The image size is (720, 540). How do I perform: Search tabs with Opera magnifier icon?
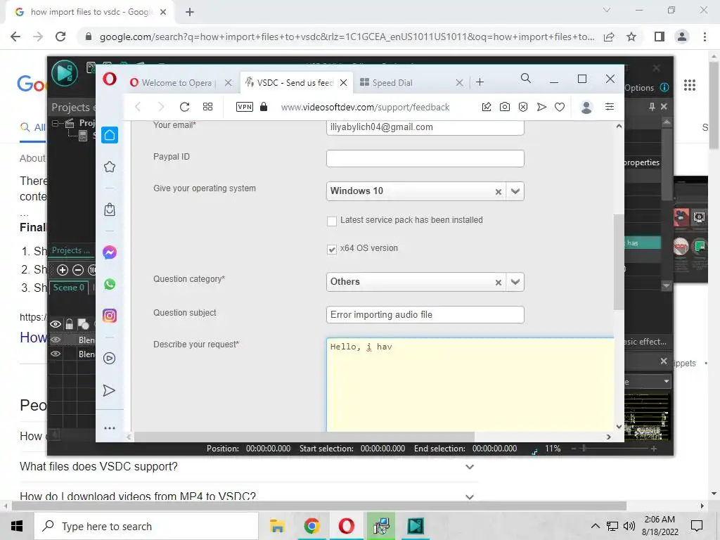[x=526, y=79]
